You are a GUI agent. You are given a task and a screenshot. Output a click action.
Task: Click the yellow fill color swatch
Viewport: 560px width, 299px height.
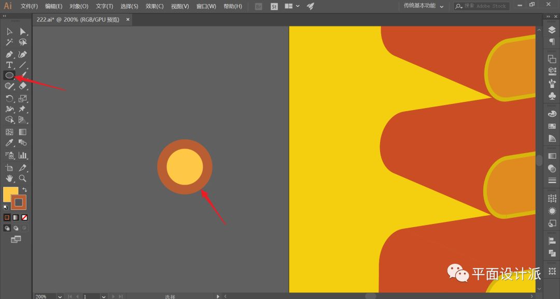pos(9,193)
